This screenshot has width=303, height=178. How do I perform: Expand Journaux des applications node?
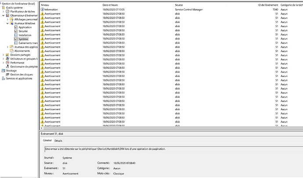point(7,47)
